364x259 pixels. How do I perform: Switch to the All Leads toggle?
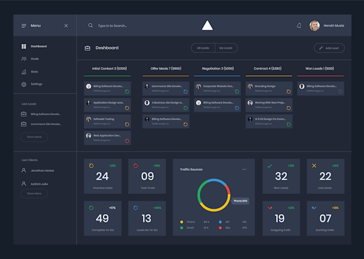(203, 48)
